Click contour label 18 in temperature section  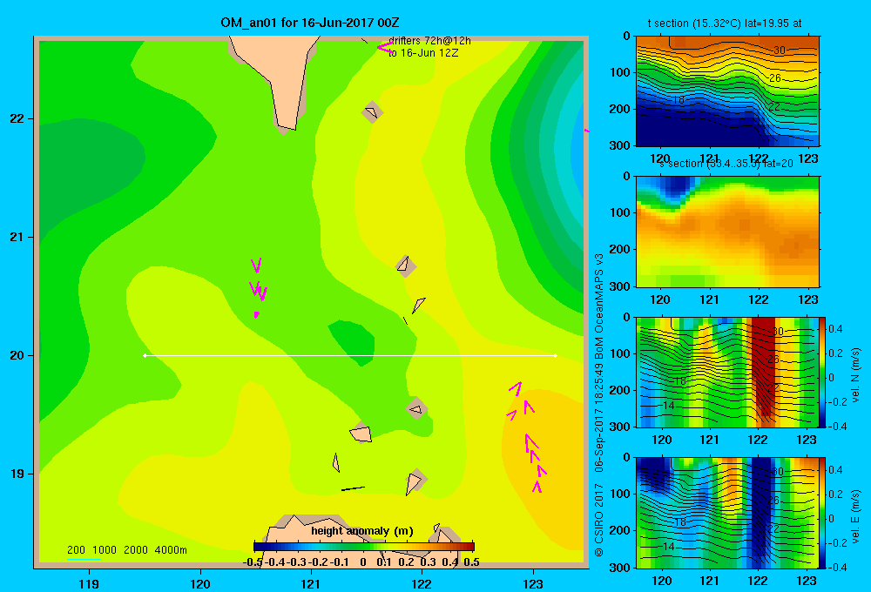tap(679, 100)
